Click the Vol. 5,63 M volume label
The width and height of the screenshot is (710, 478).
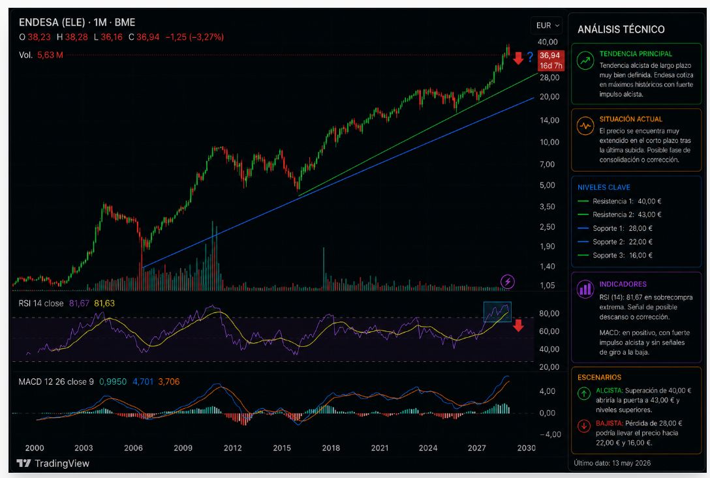point(40,55)
